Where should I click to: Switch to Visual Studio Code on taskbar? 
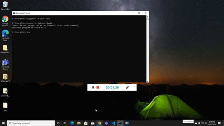coord(113,123)
